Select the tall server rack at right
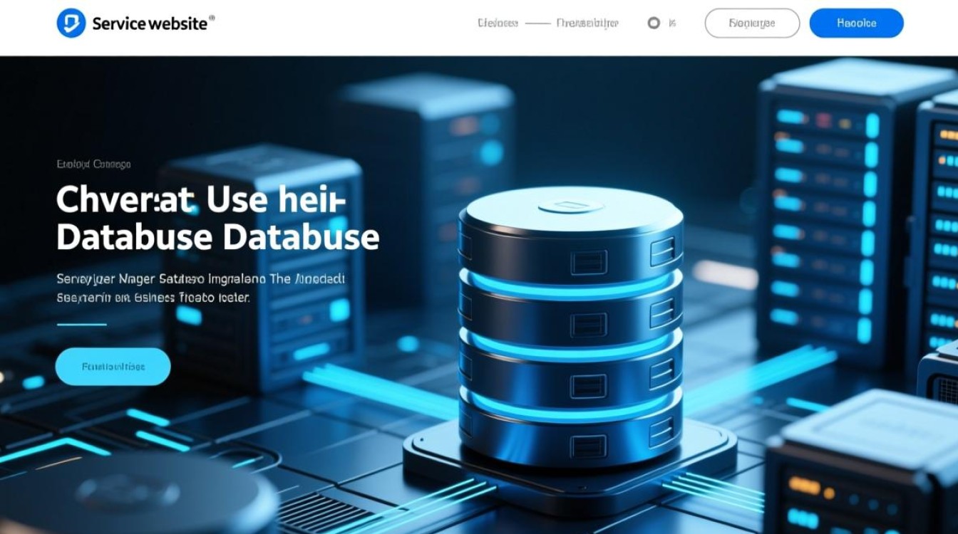 (827, 214)
